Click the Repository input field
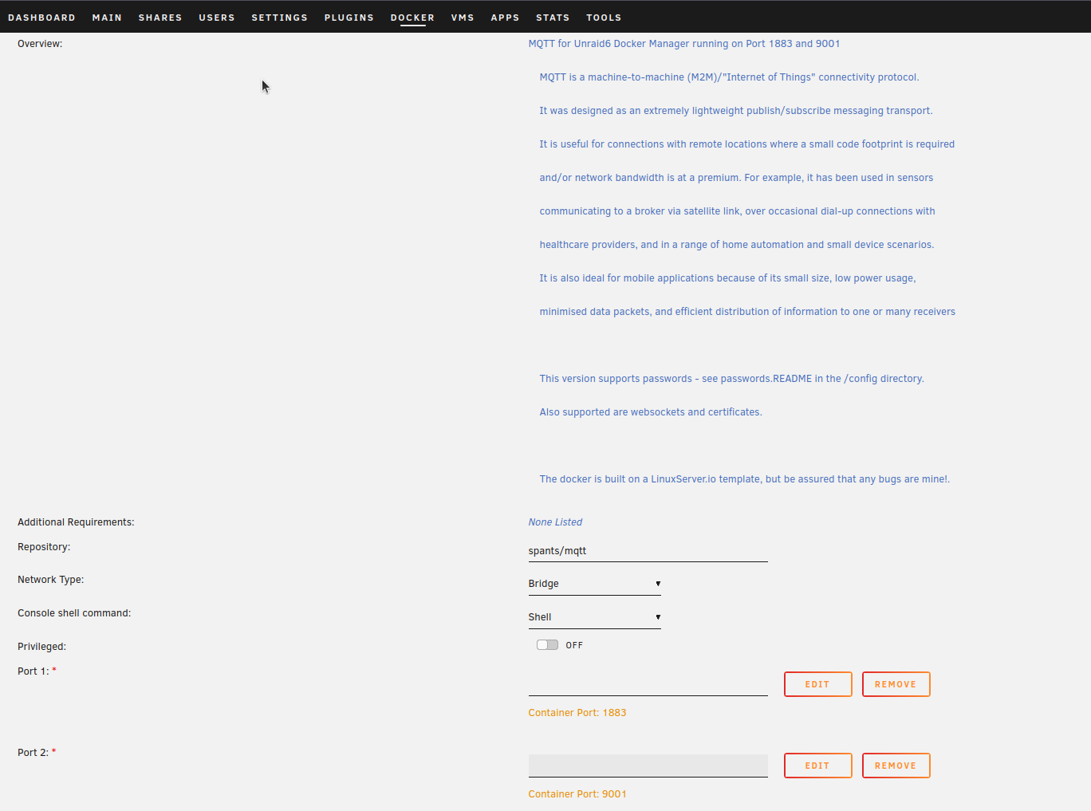The image size is (1091, 811). click(648, 551)
